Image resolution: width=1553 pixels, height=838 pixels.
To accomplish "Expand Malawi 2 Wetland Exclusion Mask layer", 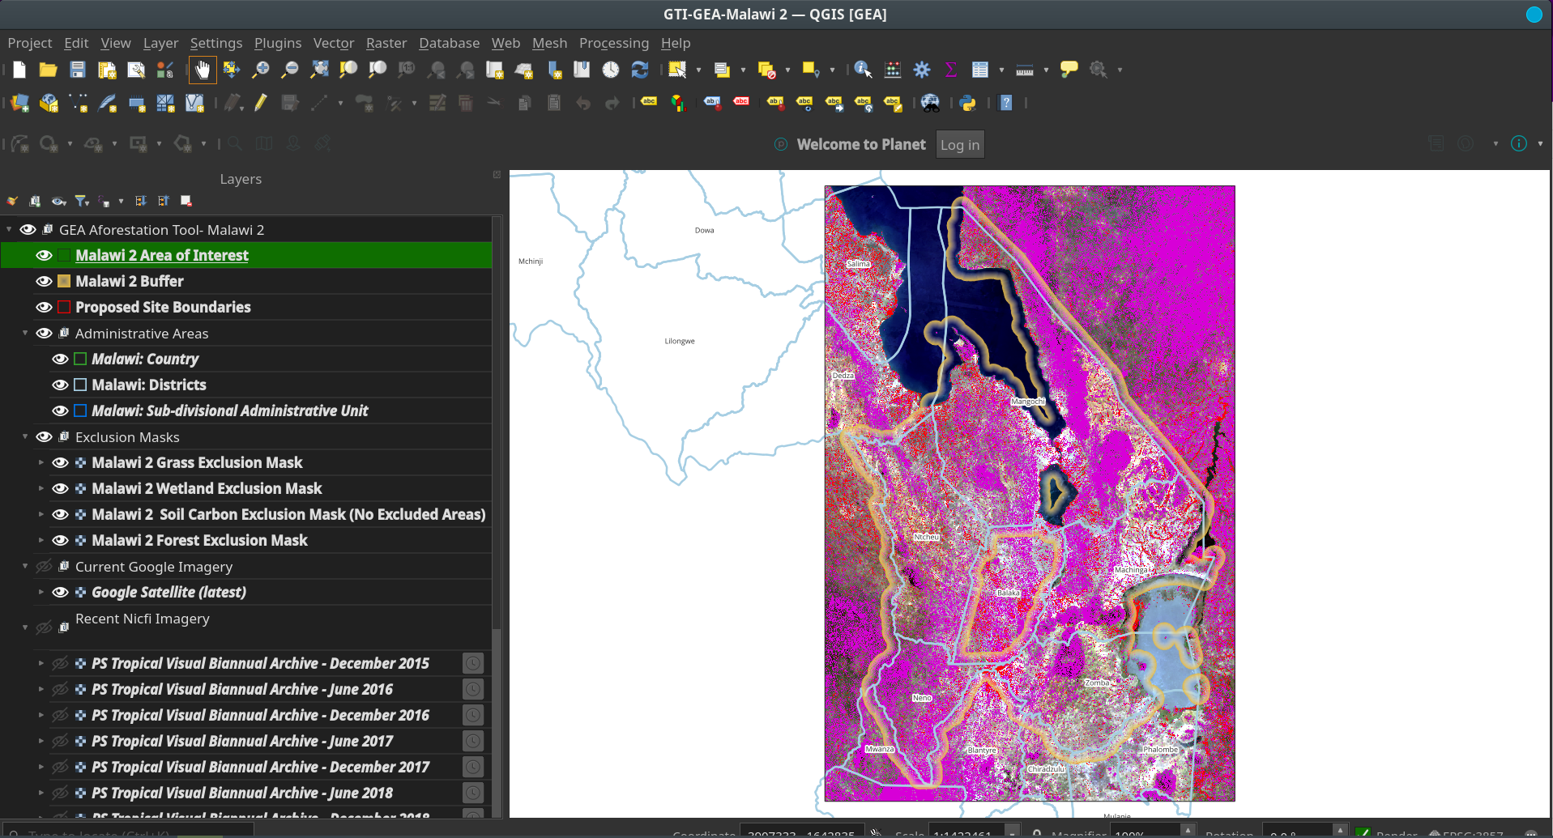I will 41,488.
